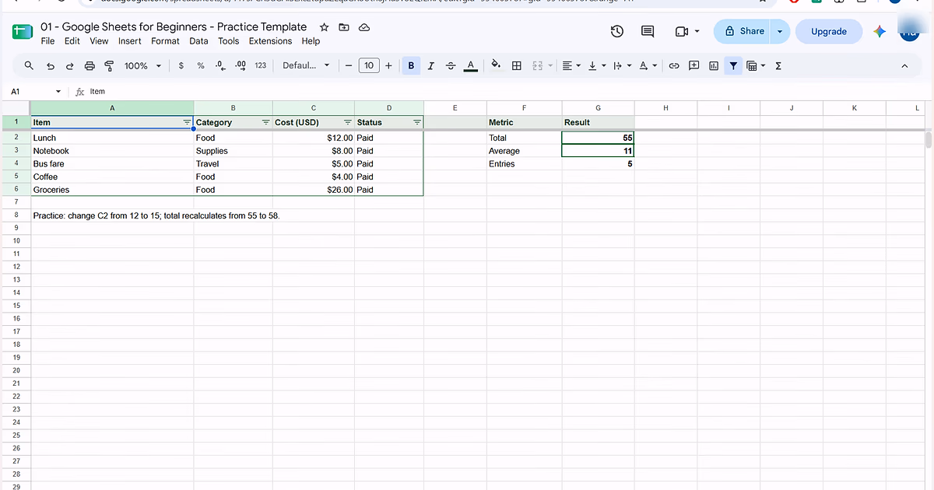The width and height of the screenshot is (934, 490).
Task: Format as percent
Action: tap(201, 66)
